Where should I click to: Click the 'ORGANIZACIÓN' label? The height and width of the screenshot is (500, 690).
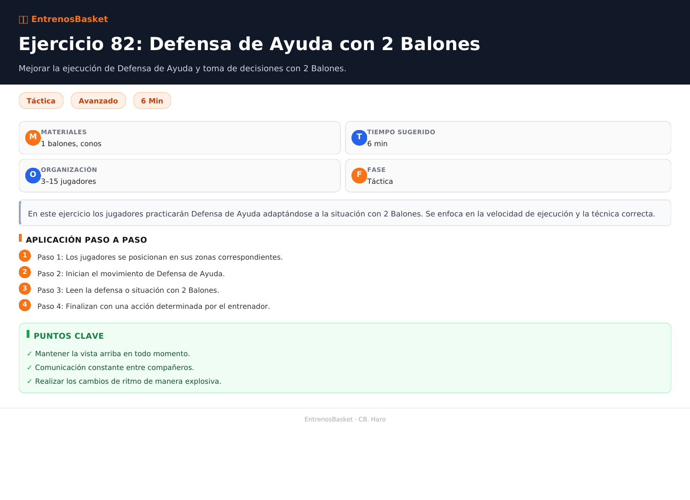pos(69,170)
